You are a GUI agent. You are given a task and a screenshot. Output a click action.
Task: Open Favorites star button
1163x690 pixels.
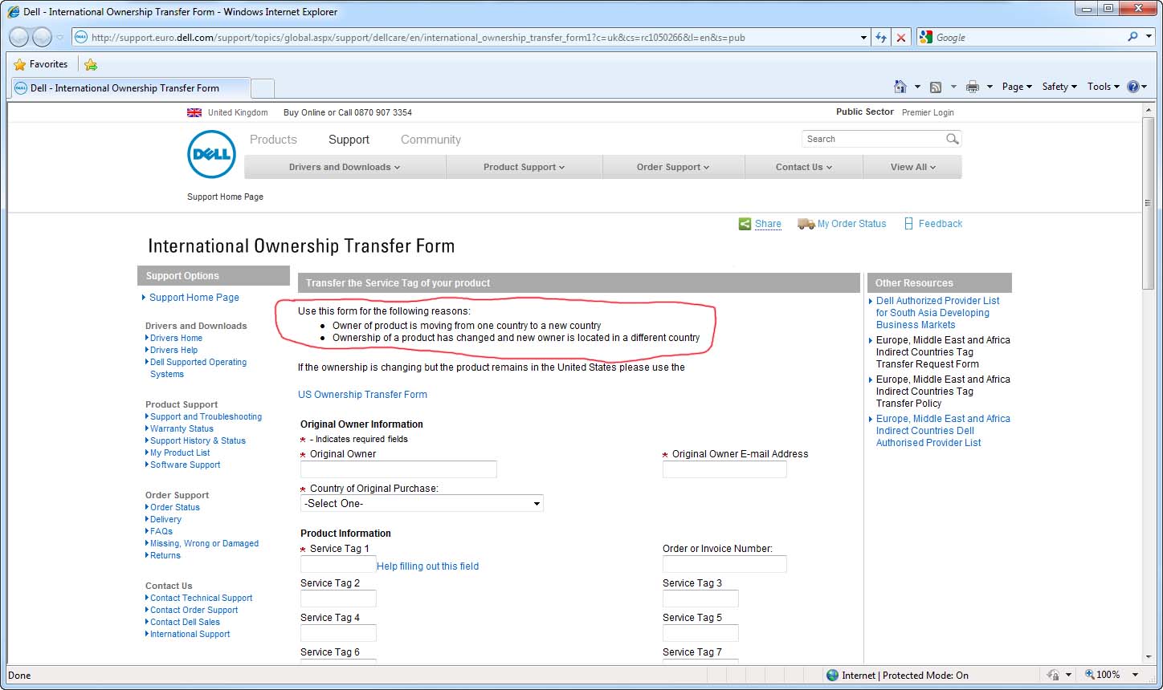point(41,64)
